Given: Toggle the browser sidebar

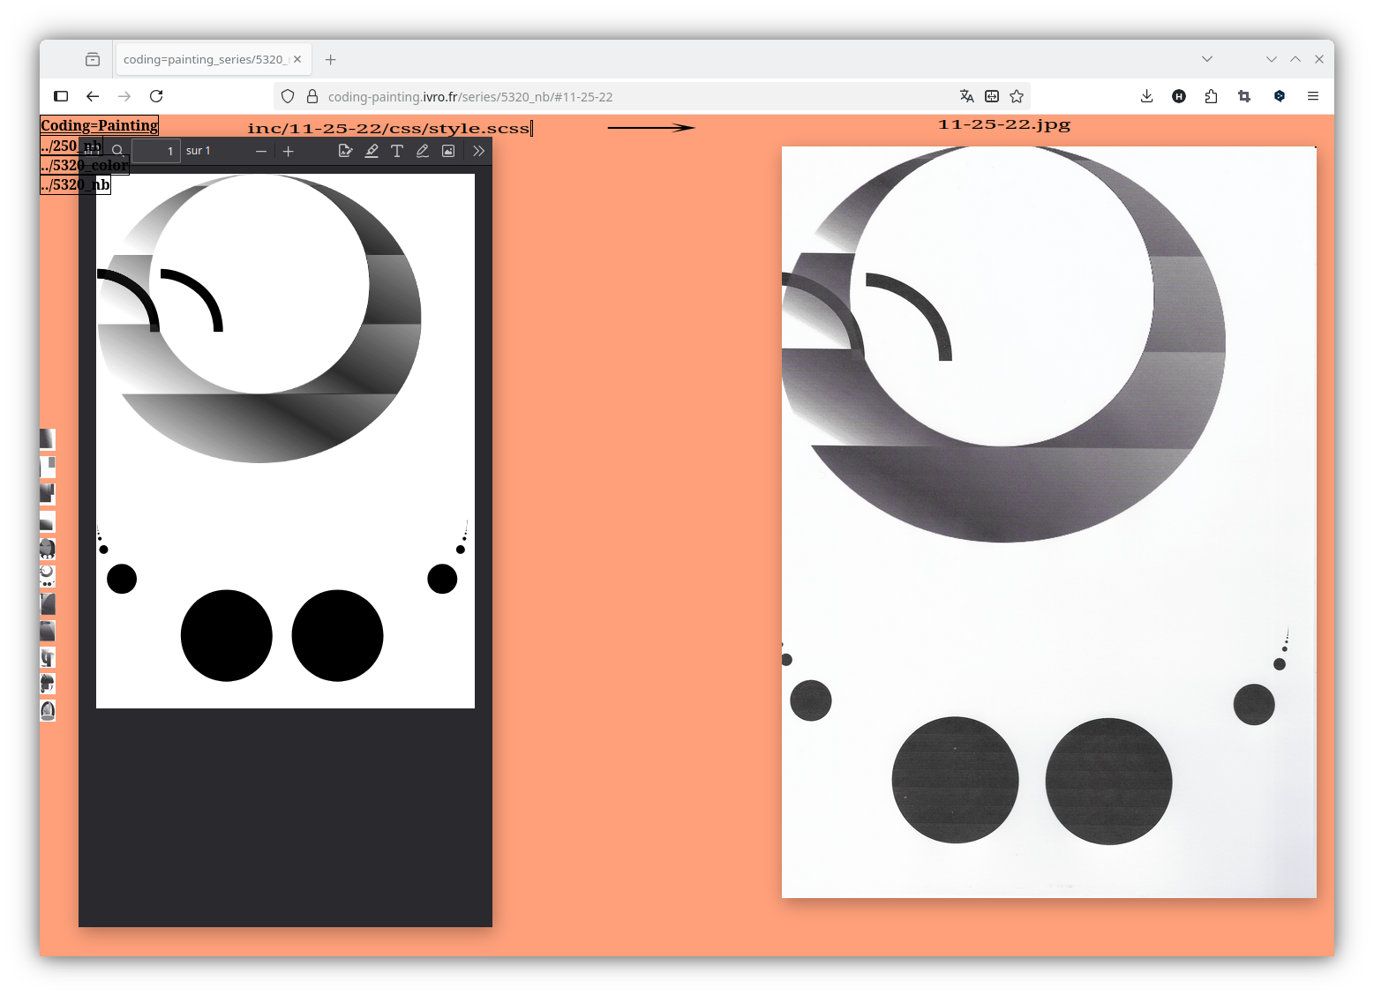Looking at the screenshot, I should (61, 96).
